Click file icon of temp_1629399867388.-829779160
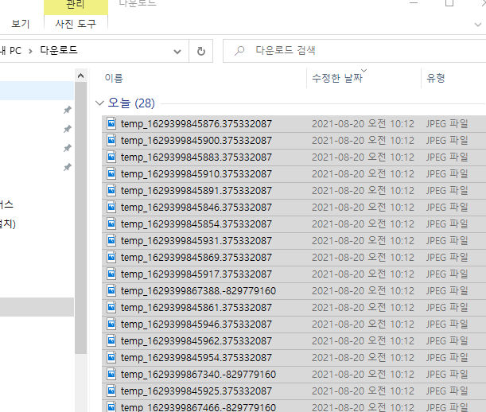Screen dimensions: 486x412 click(111, 291)
